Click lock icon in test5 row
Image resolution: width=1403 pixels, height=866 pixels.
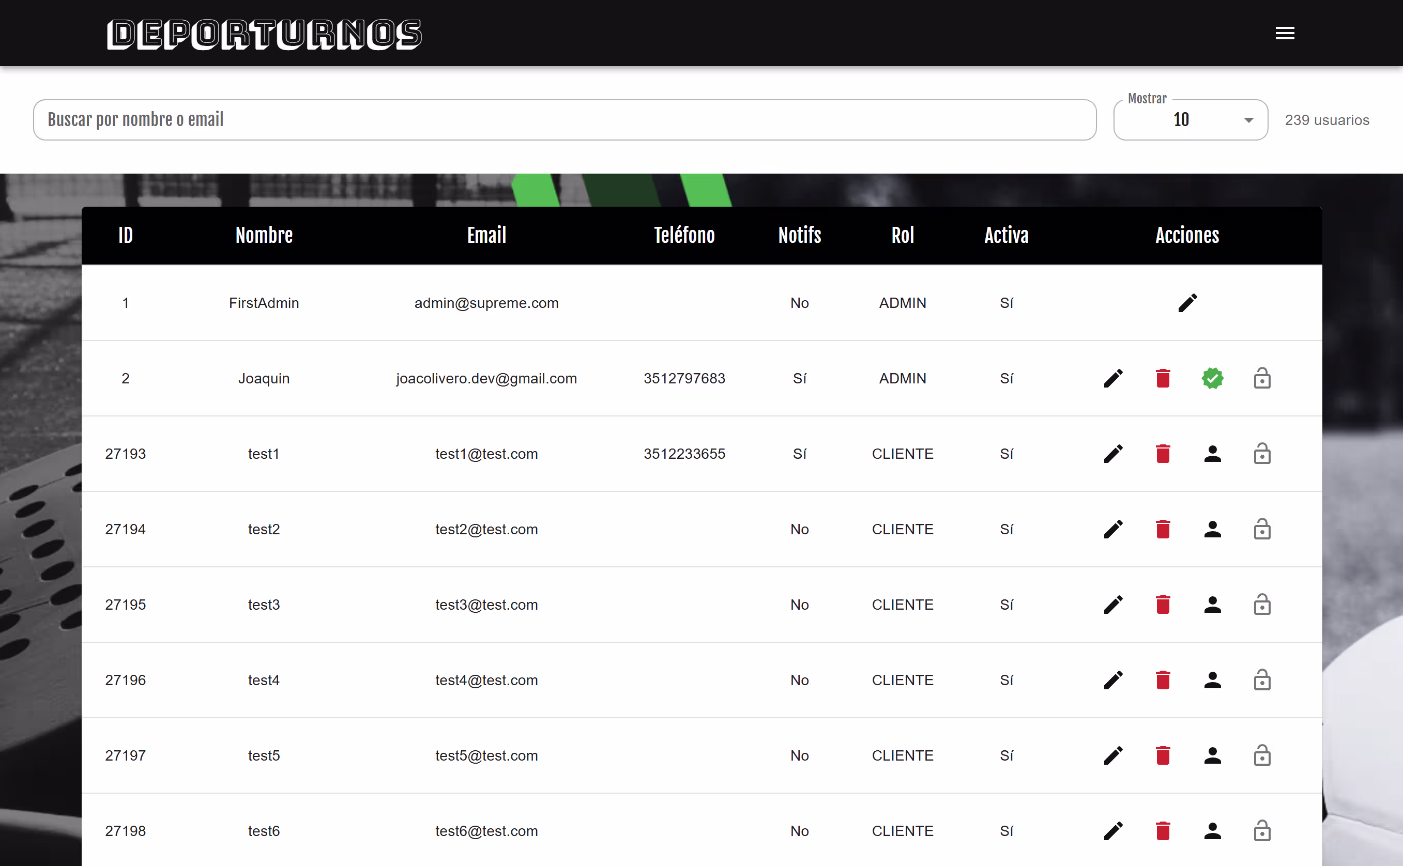tap(1261, 755)
